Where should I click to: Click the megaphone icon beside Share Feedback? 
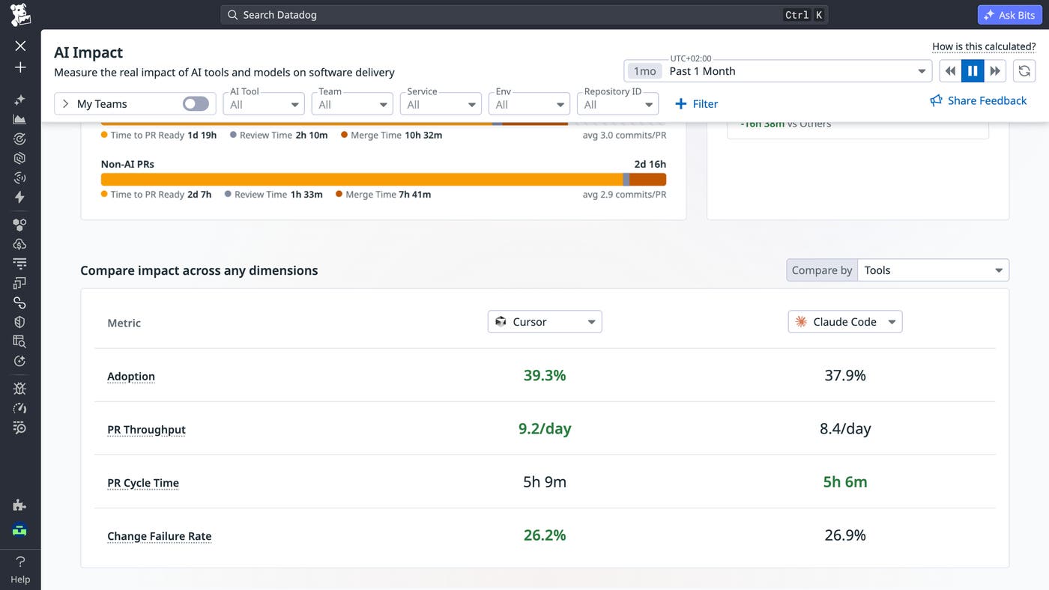pos(936,100)
